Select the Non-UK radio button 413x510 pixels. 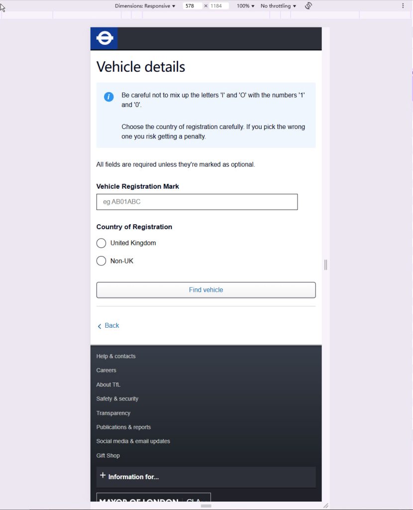pos(101,261)
